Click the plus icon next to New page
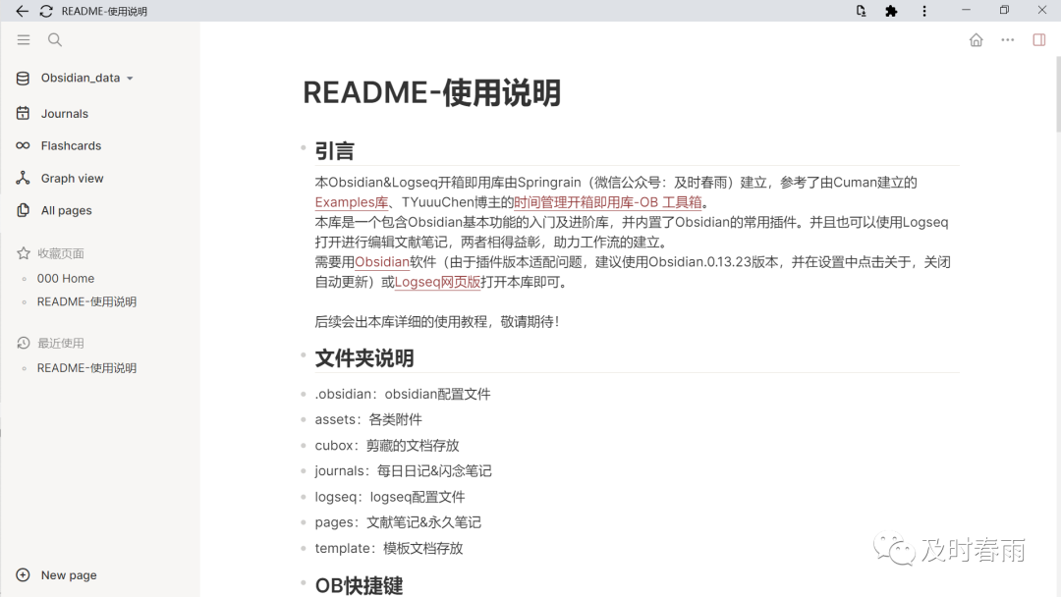This screenshot has width=1061, height=597. (23, 574)
